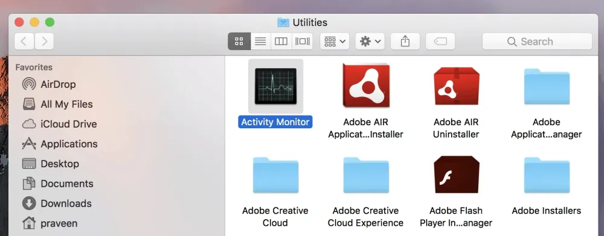Click the Adobe Installers name label
Image resolution: width=604 pixels, height=236 pixels.
coord(546,211)
